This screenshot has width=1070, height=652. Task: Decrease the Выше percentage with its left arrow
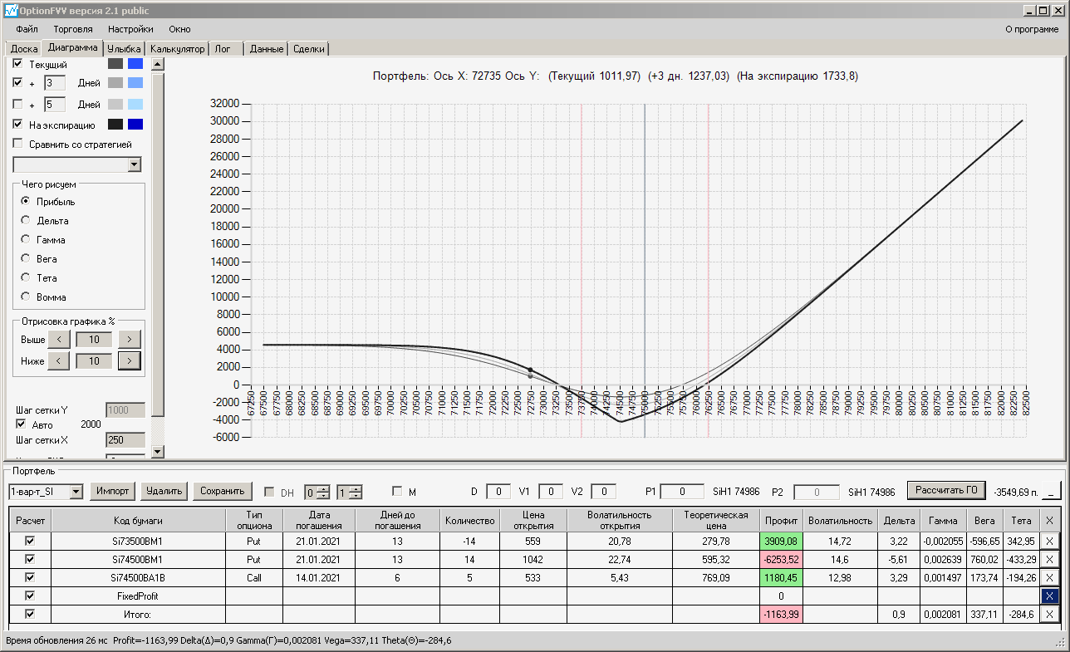click(x=59, y=339)
